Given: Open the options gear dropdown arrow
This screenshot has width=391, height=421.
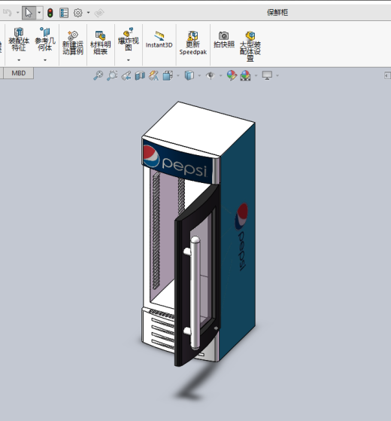Looking at the screenshot, I should click(x=88, y=12).
